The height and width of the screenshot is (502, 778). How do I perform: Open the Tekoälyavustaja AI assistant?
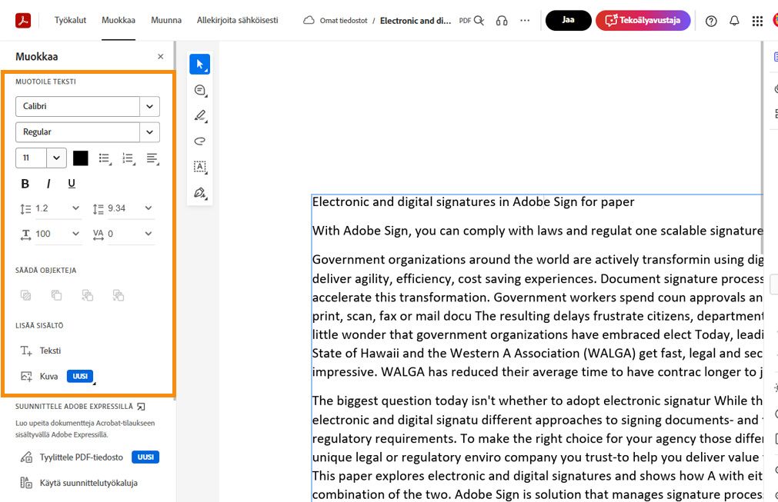643,20
